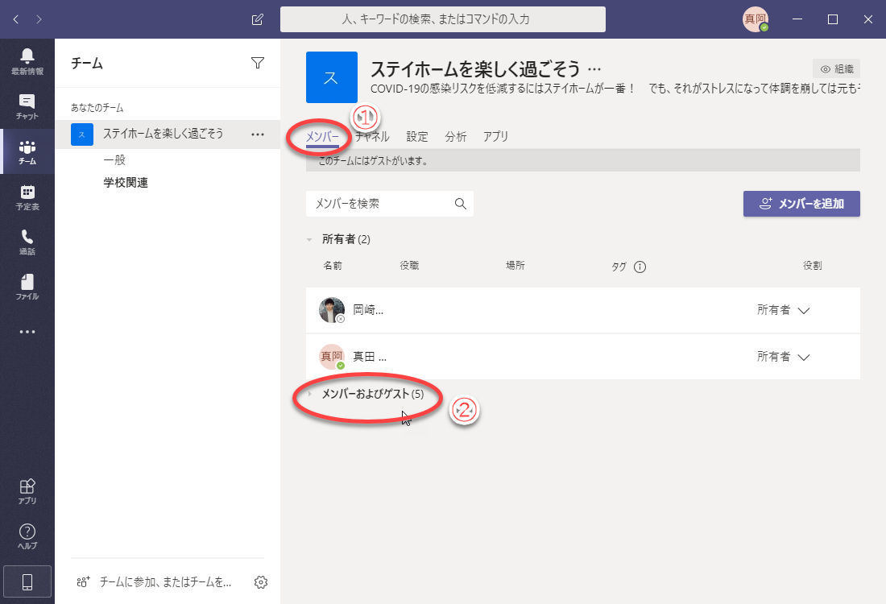Screen dimensions: 886x604
Task: Select the メンバー tab
Action: click(322, 137)
